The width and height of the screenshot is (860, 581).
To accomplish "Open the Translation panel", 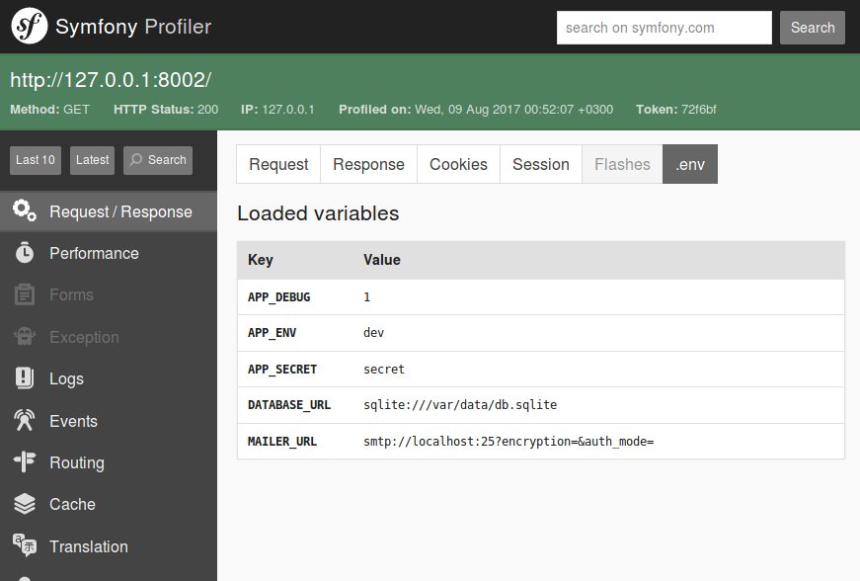I will tap(109, 546).
